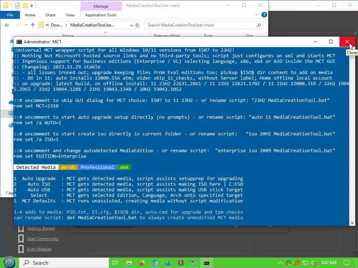Click the network icon in system tray

[x=306, y=263]
